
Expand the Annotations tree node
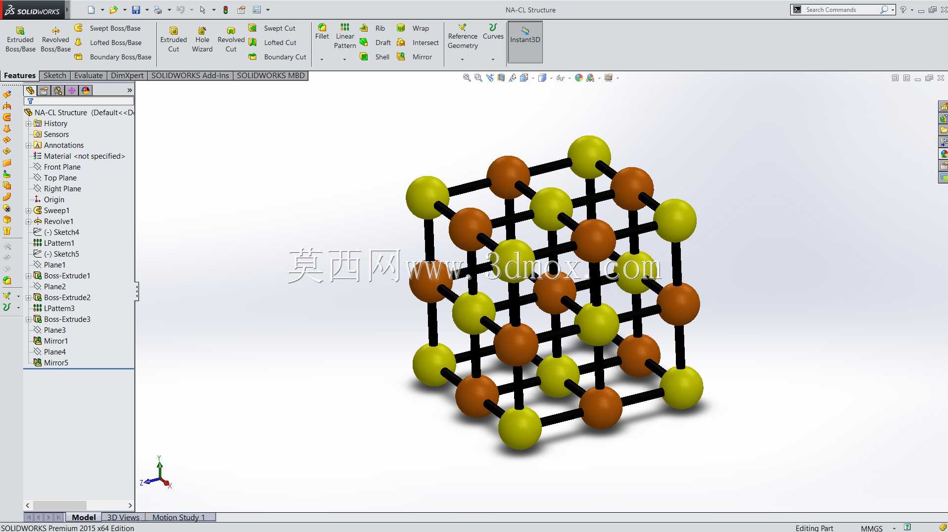(28, 145)
